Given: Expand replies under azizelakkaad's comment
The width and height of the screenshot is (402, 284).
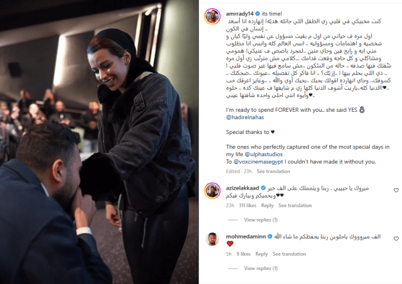Looking at the screenshot, I should (261, 220).
